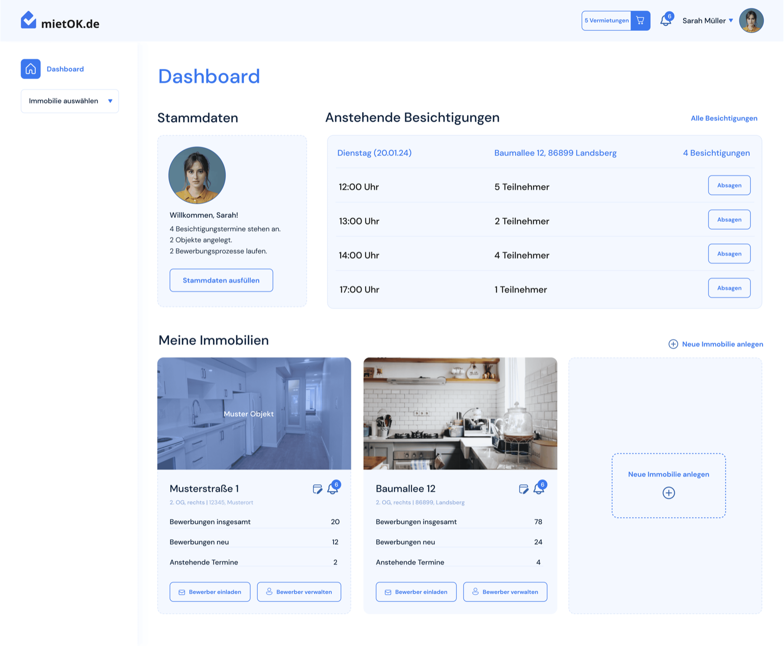Open Baumallee 12 notification bell
The width and height of the screenshot is (784, 646).
(539, 488)
